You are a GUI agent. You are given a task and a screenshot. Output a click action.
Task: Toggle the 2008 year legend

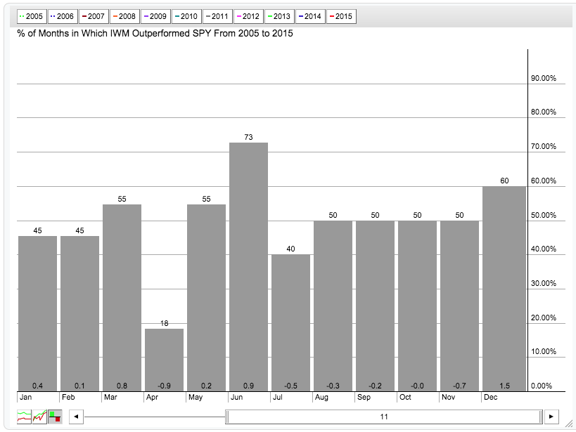(x=124, y=17)
